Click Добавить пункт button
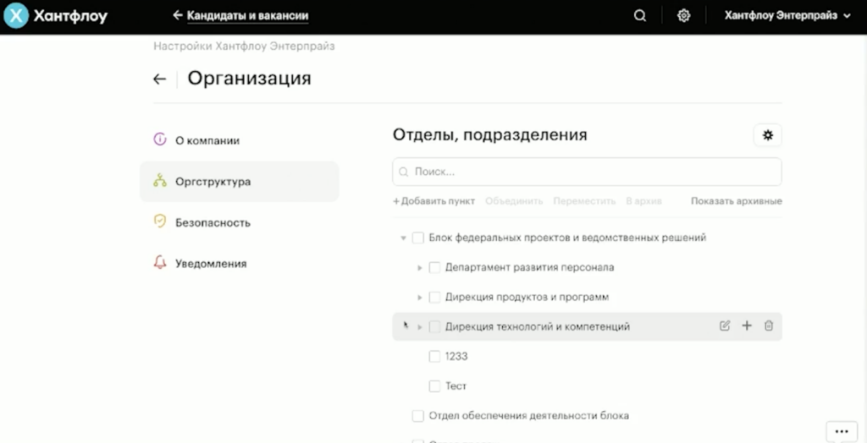The image size is (867, 443). point(434,201)
